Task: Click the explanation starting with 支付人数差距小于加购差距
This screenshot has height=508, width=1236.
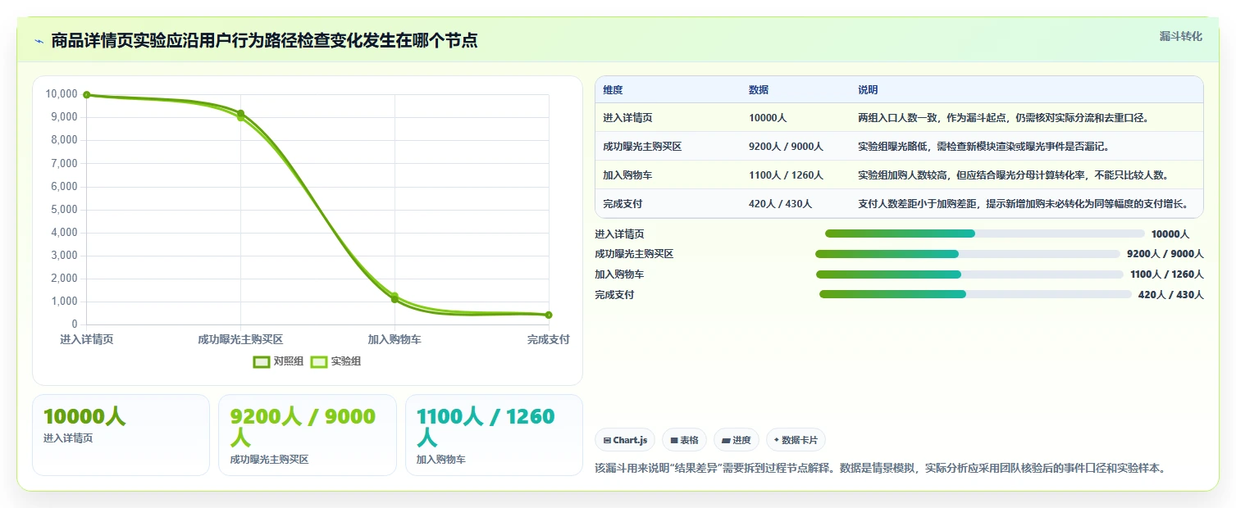Action: coord(1023,204)
